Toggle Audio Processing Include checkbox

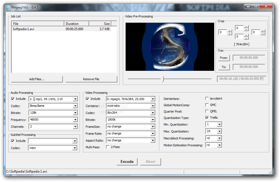[13, 99]
